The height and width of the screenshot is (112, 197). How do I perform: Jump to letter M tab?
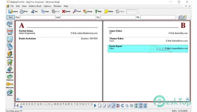coord(55,104)
